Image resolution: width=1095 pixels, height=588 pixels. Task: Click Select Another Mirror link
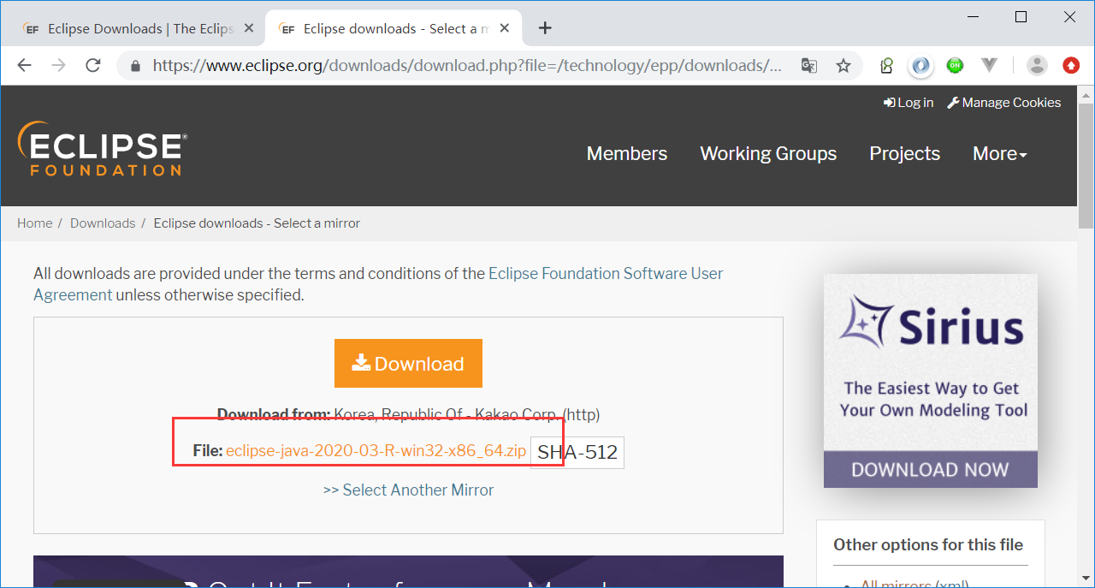pos(408,490)
